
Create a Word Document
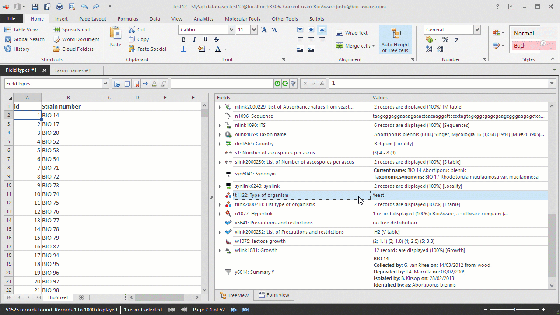pos(76,39)
